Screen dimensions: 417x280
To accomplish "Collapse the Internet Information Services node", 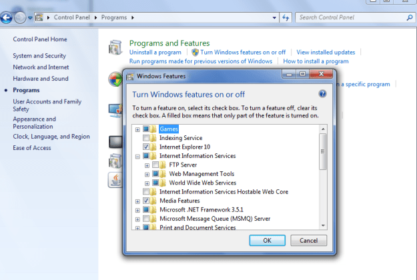I will (137, 156).
